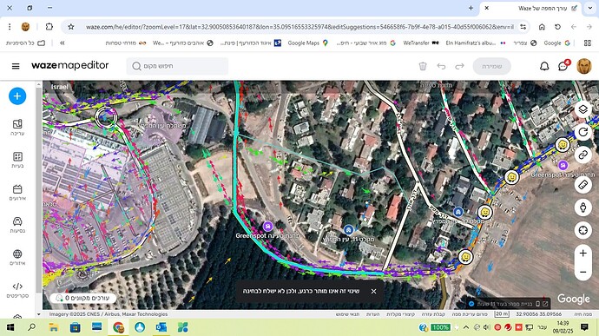Open the user profile avatar in the editor
Viewport: 599px width, 336px height.
[x=584, y=66]
